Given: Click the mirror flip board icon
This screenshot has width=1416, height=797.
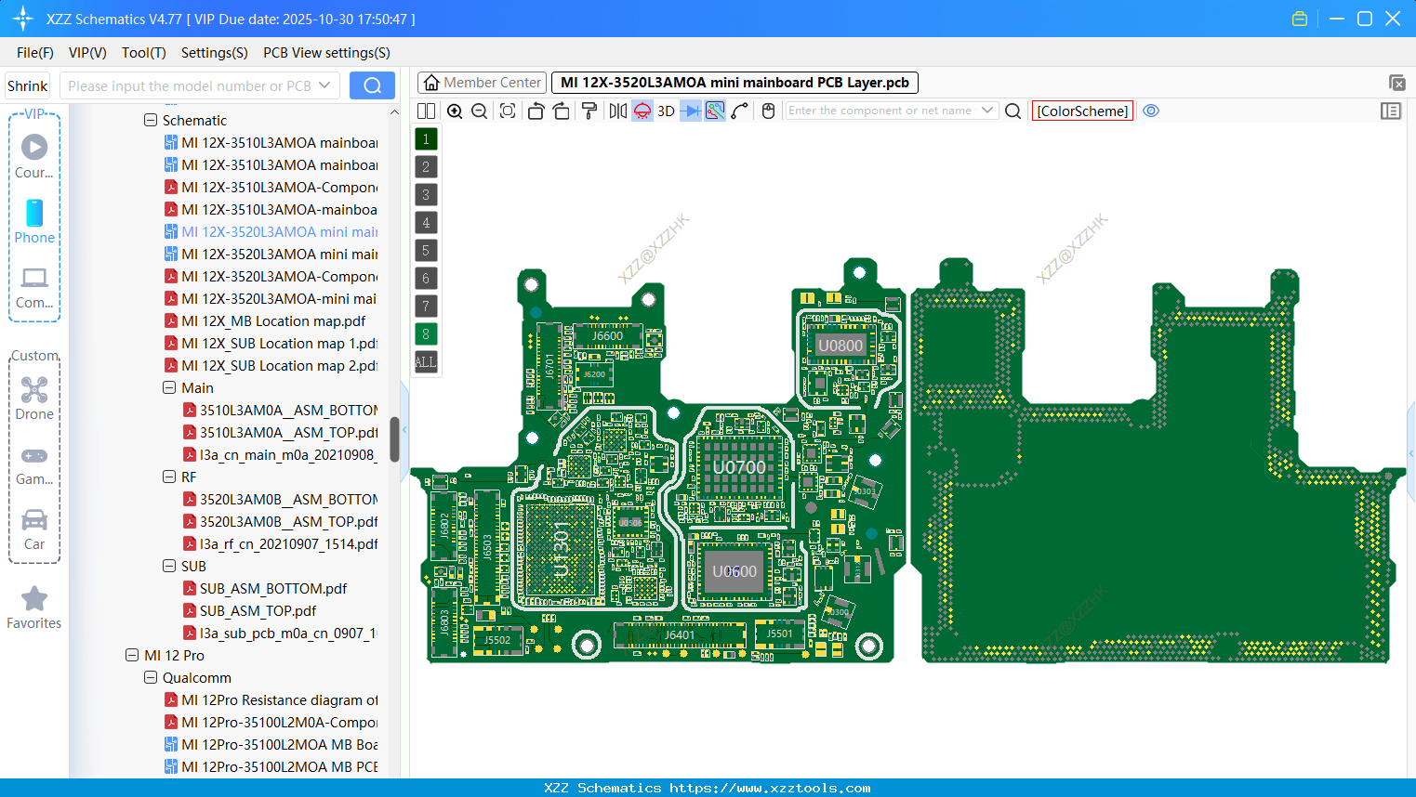Looking at the screenshot, I should [x=615, y=111].
